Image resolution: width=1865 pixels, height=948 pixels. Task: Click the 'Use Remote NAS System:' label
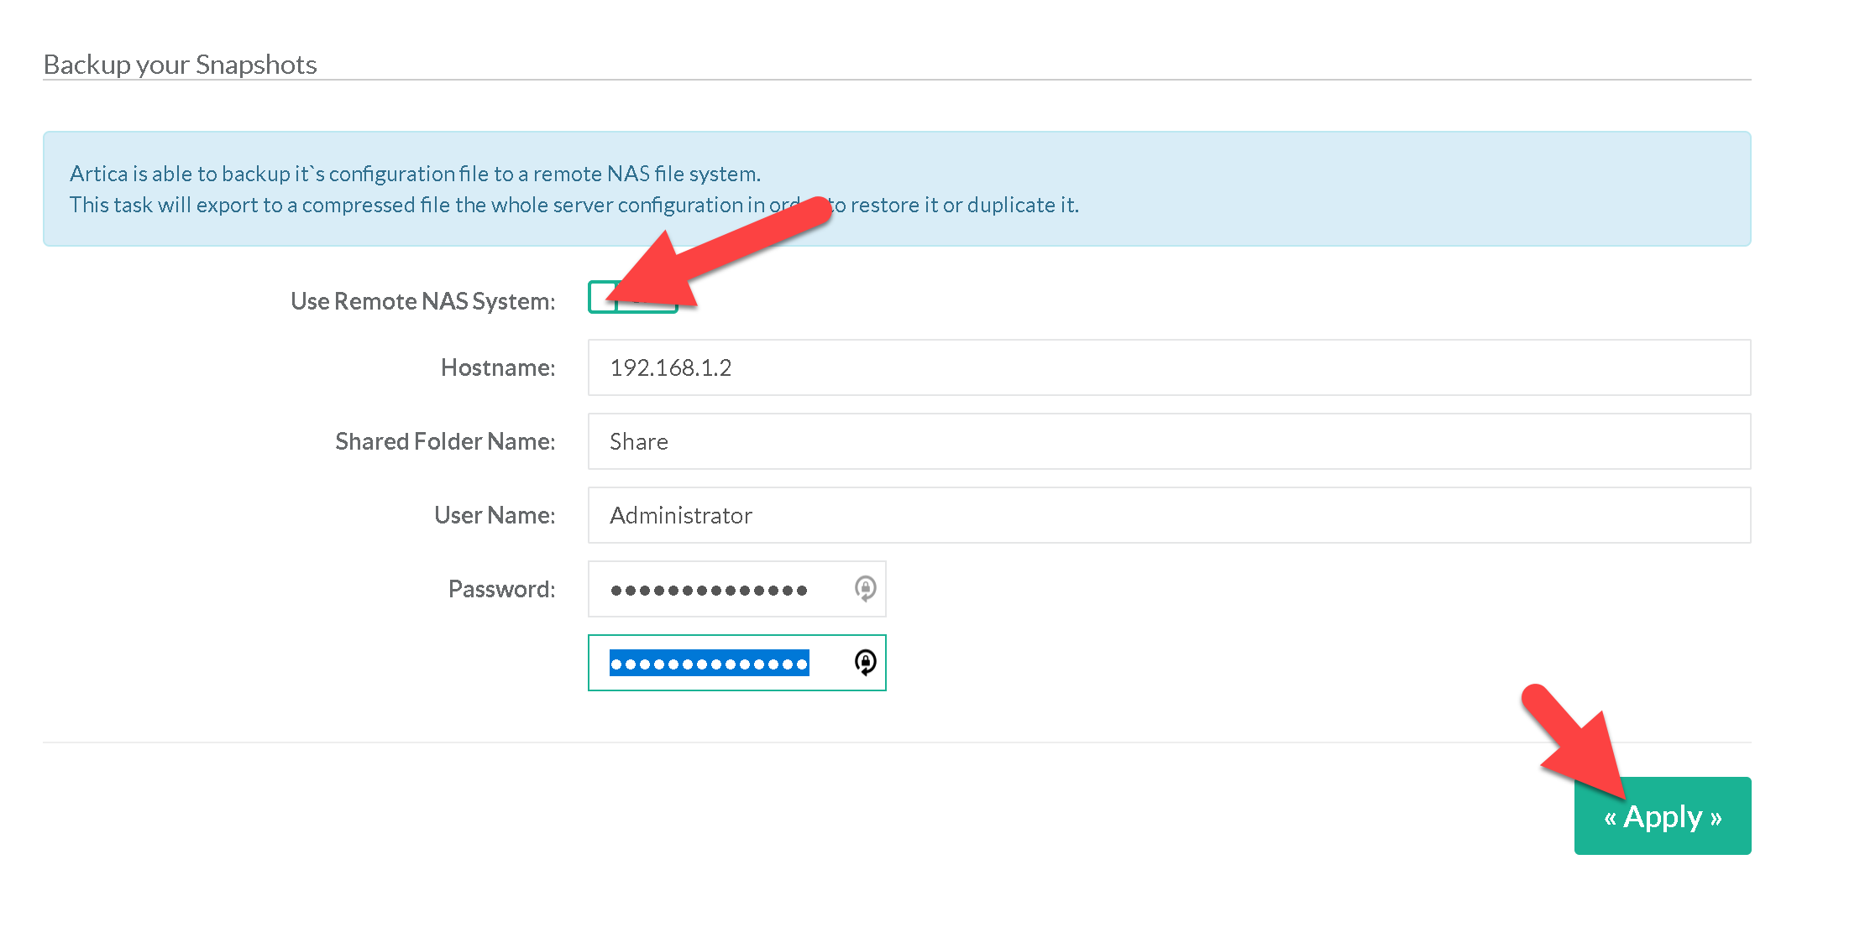(422, 301)
